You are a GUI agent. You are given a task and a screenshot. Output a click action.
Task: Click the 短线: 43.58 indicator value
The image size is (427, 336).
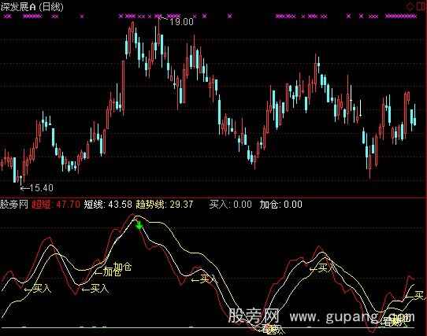pyautogui.click(x=108, y=204)
